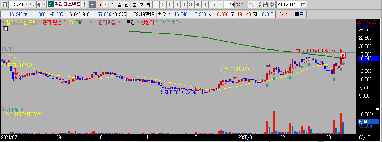Toggle the 상한가 indicator checkbox
Screen dimensions: 382x142
(x=138, y=22)
